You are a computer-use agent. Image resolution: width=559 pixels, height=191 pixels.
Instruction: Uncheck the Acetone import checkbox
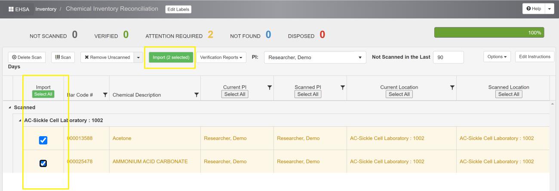click(x=43, y=140)
